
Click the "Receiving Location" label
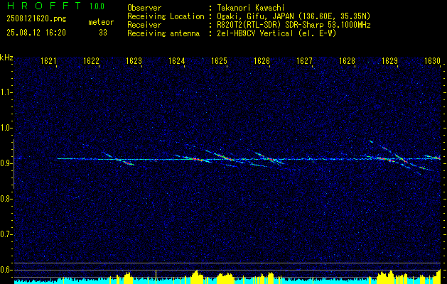166,17
